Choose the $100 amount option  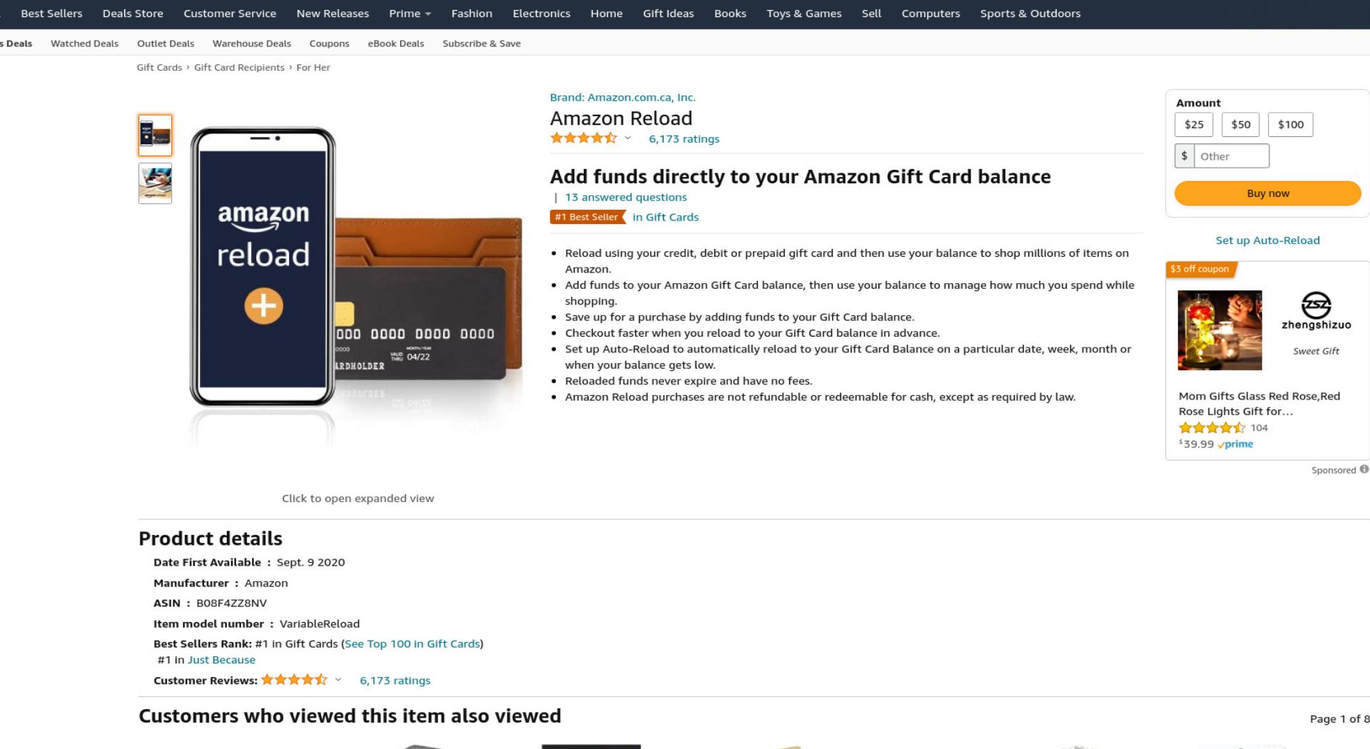[1290, 124]
